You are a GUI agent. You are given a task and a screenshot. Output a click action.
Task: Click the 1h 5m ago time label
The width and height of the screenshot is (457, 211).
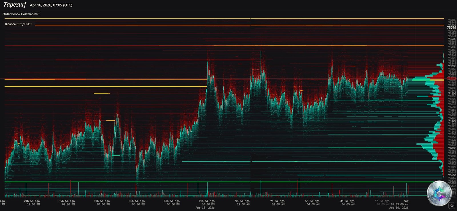[382, 201]
